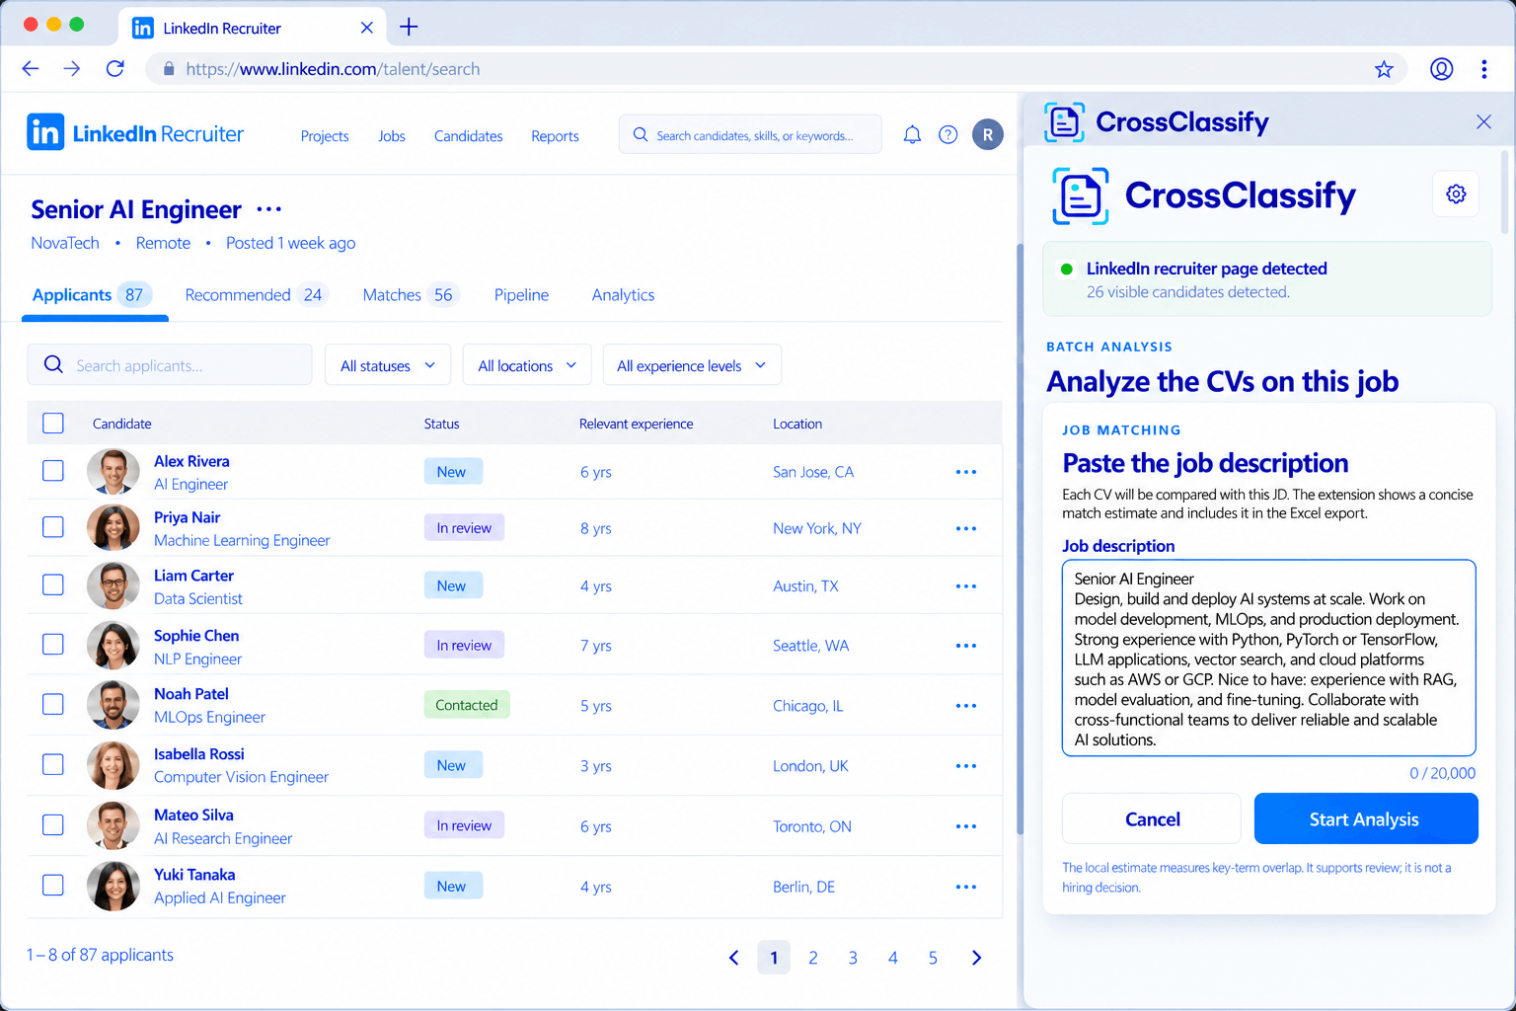Click the CrossClassify logo in panel header
The image size is (1516, 1011).
click(x=1156, y=121)
